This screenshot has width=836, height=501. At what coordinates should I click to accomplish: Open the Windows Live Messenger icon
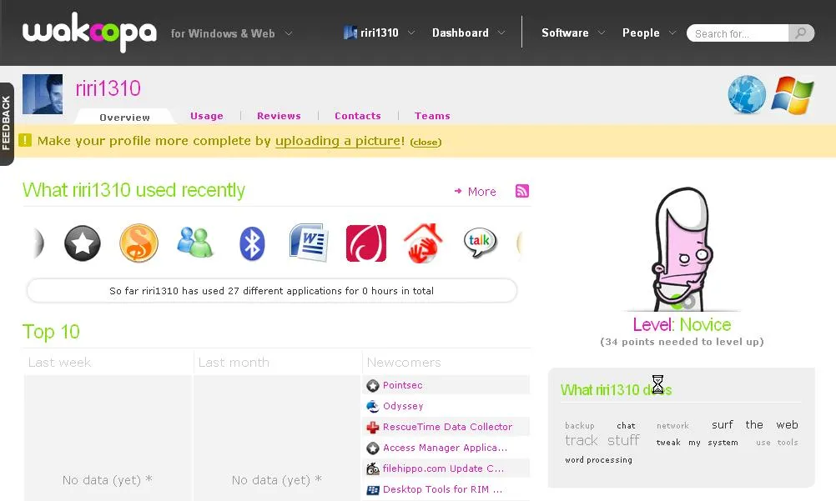click(195, 243)
